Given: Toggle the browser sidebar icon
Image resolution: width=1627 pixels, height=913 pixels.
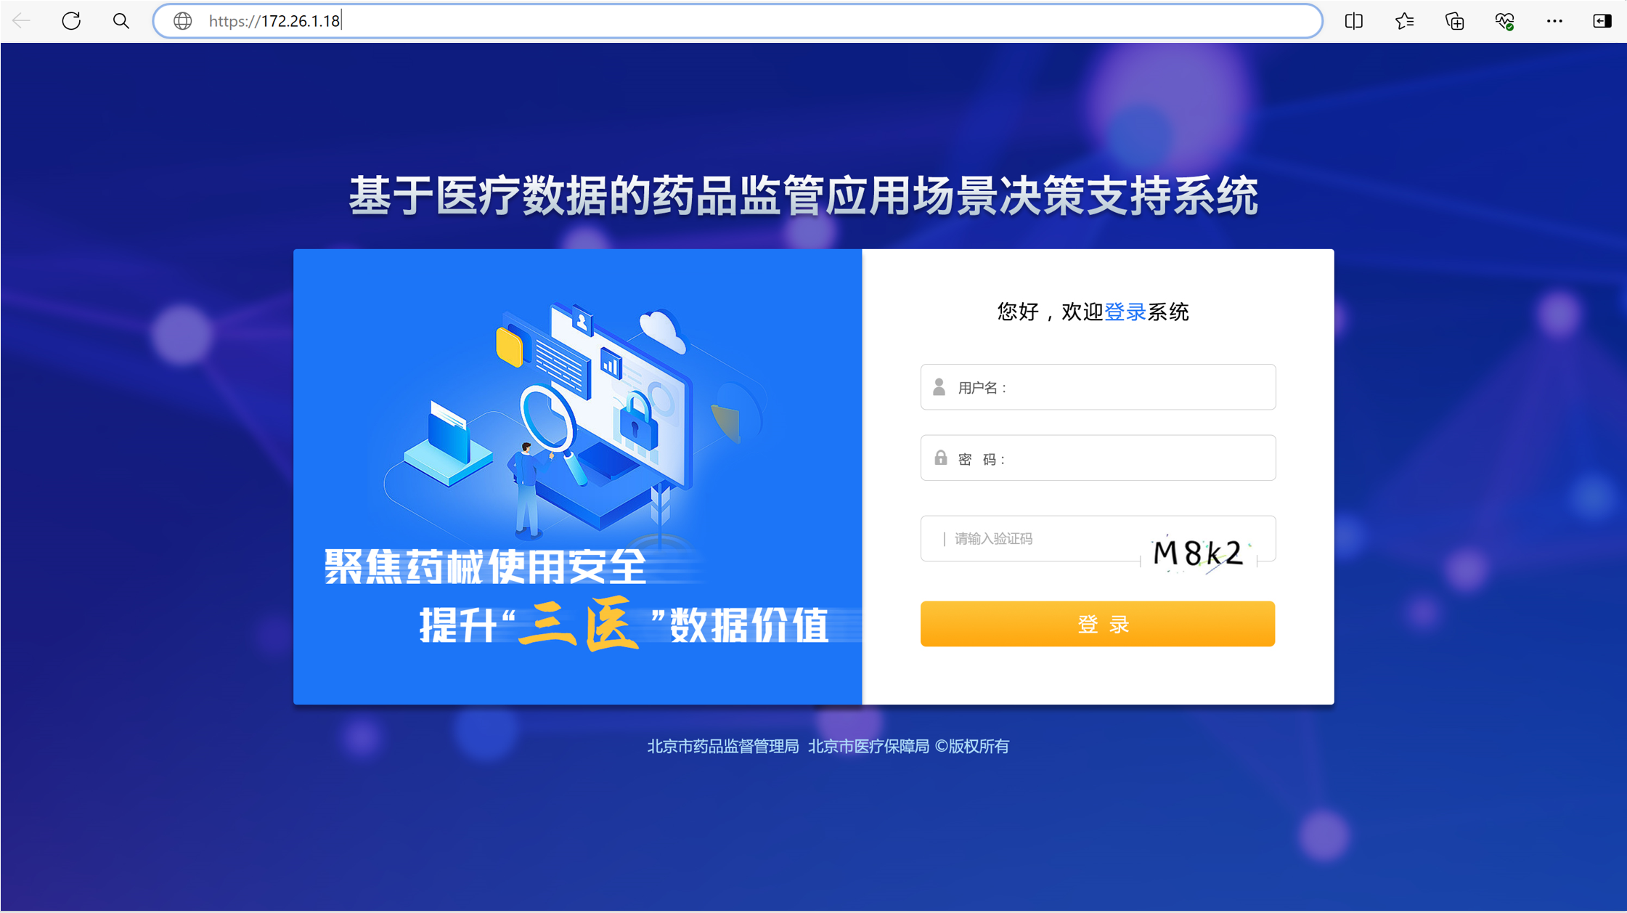Looking at the screenshot, I should point(1602,21).
